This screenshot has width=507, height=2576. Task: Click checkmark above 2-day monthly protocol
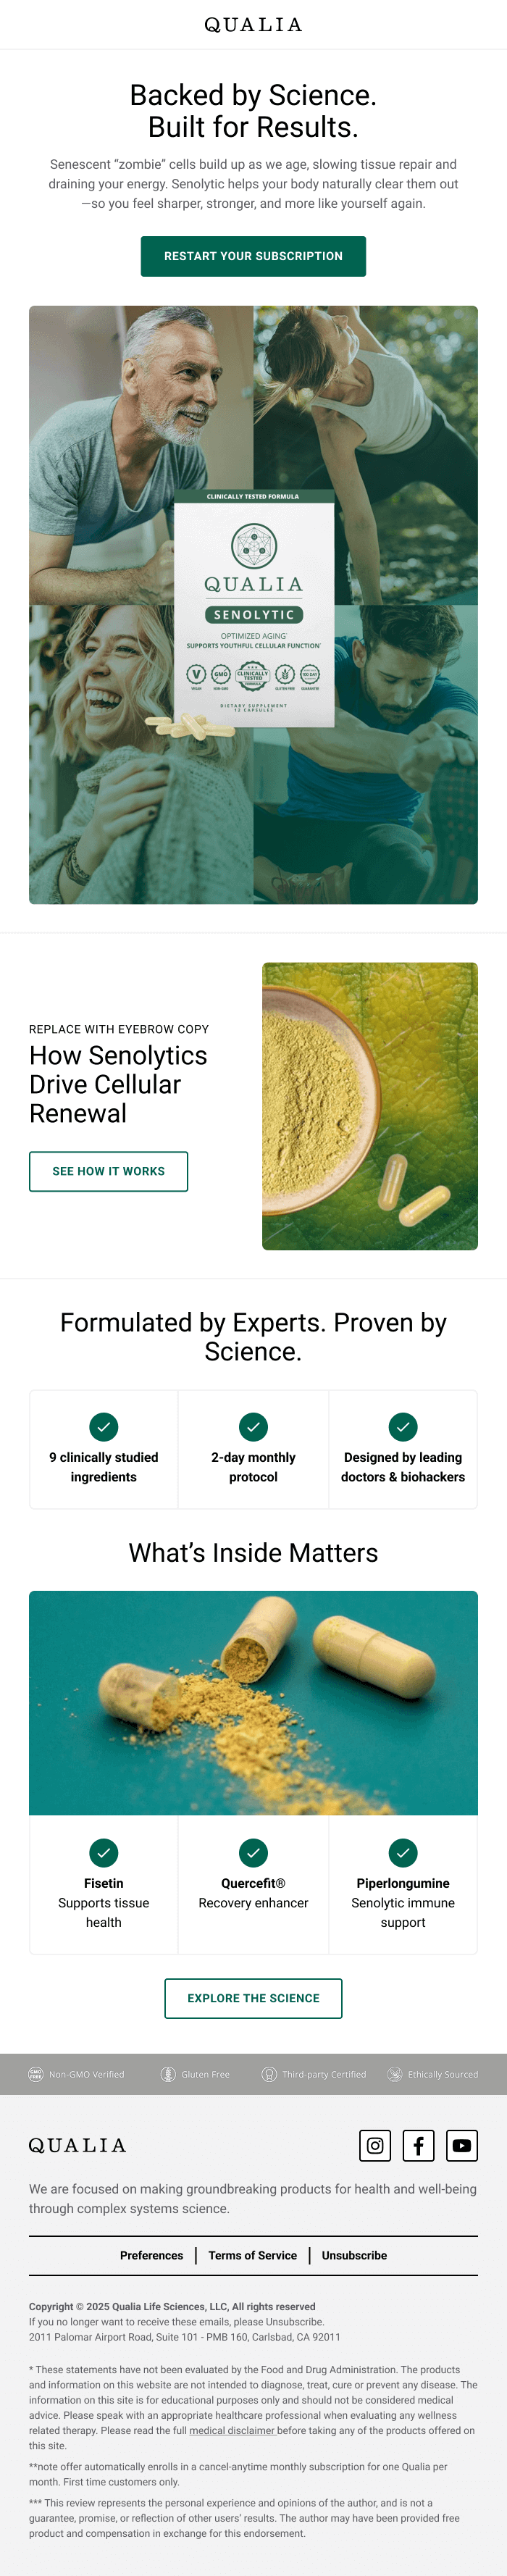click(x=253, y=1427)
